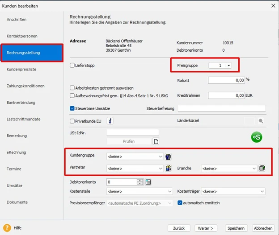
Task: Open the Zahlungskonditionen section
Action: [25, 86]
